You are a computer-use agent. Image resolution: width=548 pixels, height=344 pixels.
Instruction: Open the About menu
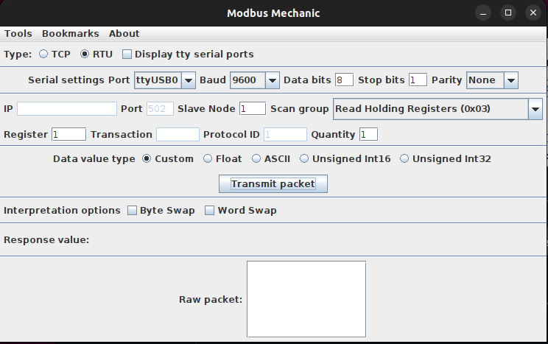124,33
